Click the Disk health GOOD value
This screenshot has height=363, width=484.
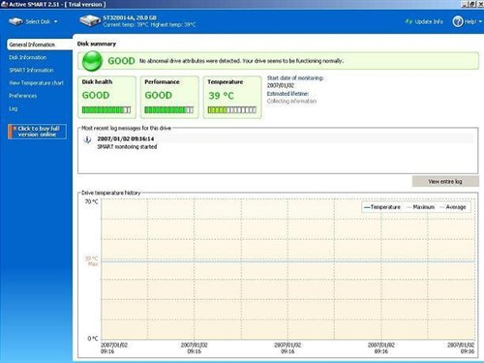coord(96,95)
